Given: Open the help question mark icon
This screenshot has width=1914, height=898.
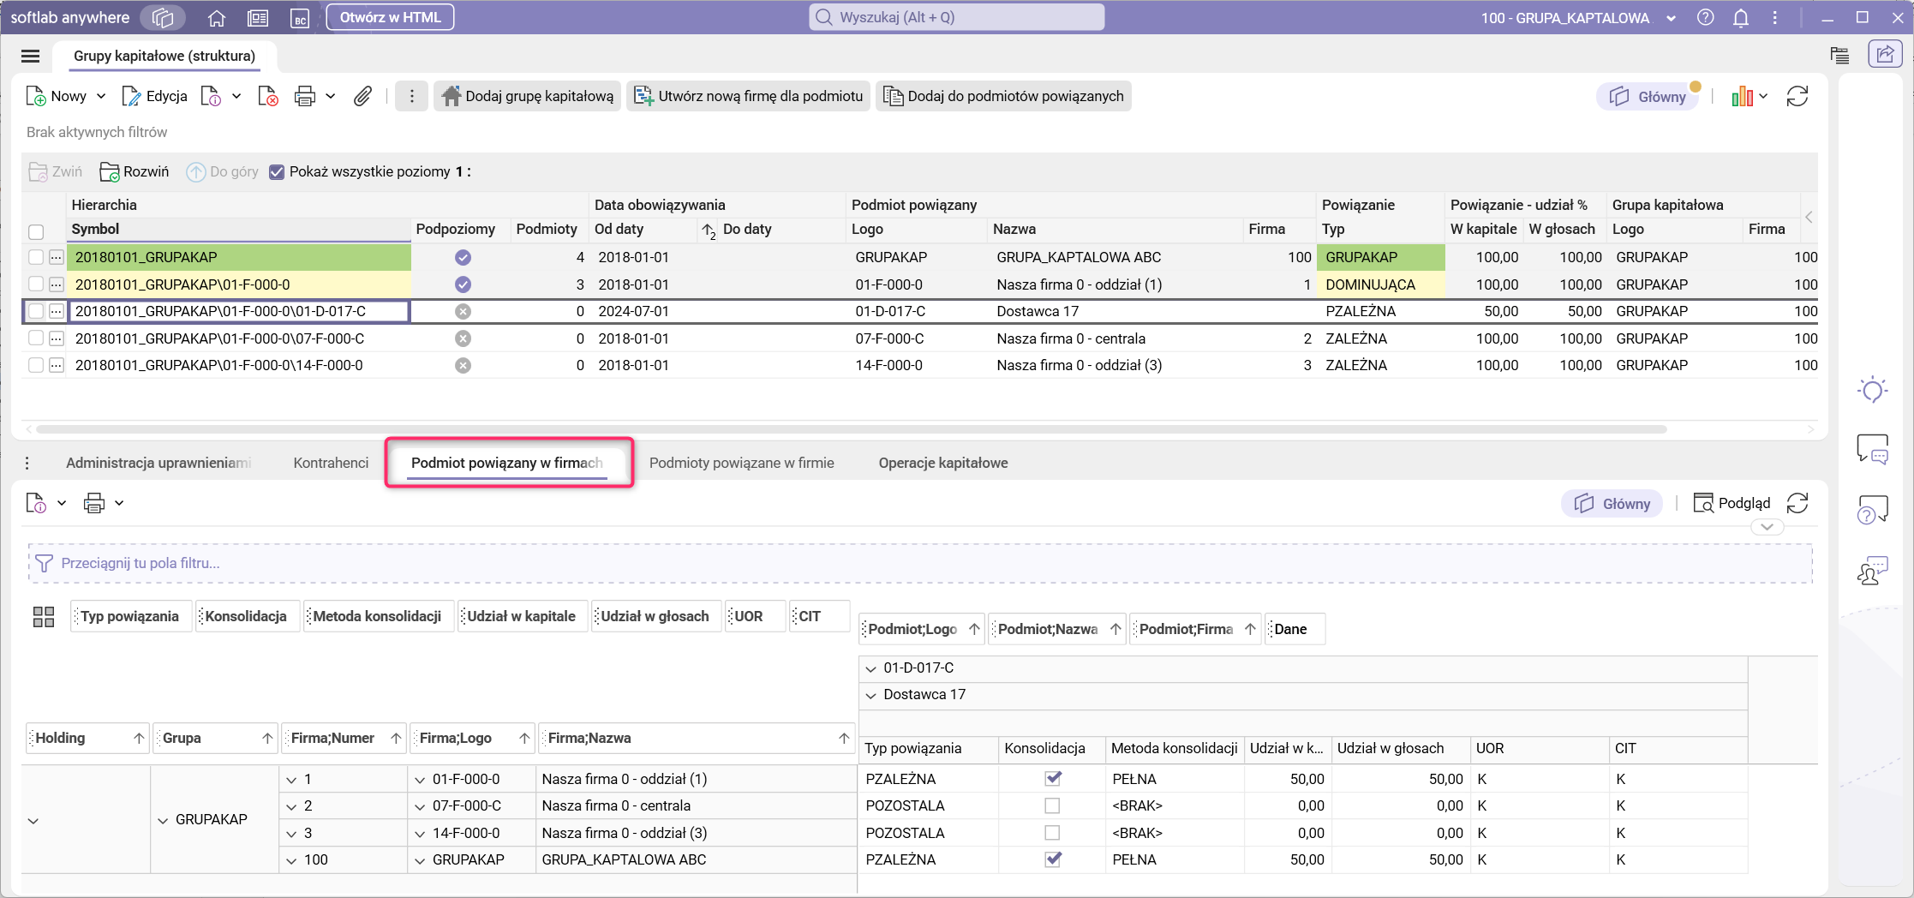Looking at the screenshot, I should 1705,18.
